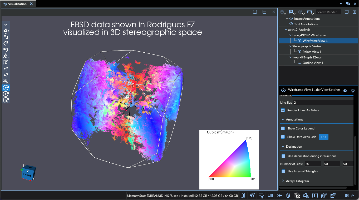Open the render view settings gear
Screen dimensions: 359x200
(x=353, y=91)
